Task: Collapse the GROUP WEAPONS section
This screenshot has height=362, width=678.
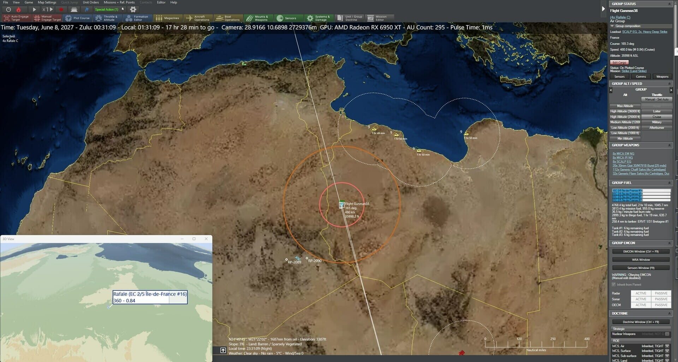Action: click(670, 145)
